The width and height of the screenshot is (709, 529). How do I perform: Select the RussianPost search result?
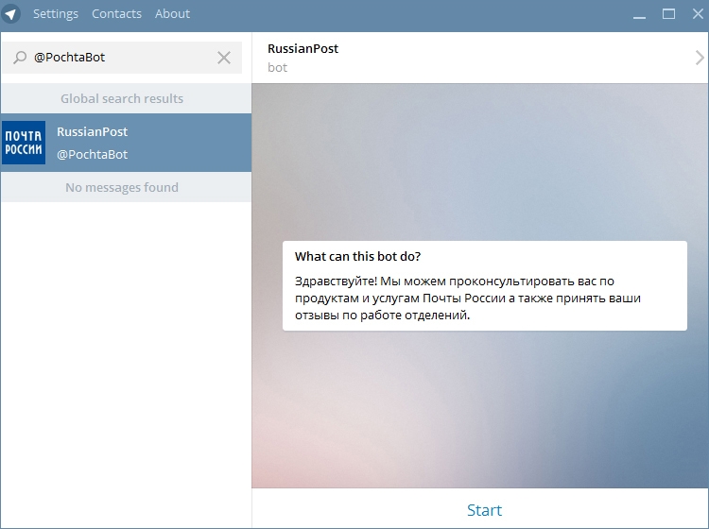pos(126,143)
